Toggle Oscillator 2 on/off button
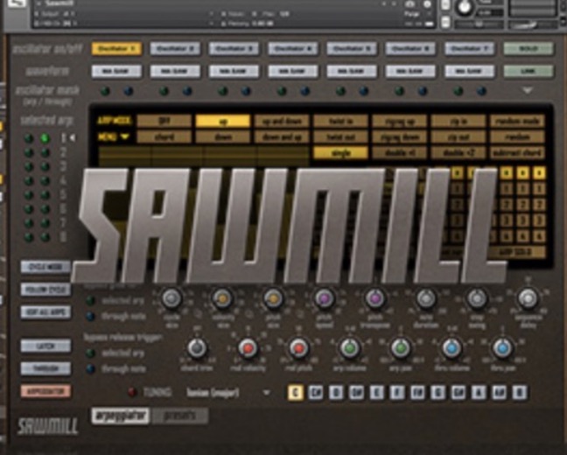This screenshot has width=567, height=455. 175,48
